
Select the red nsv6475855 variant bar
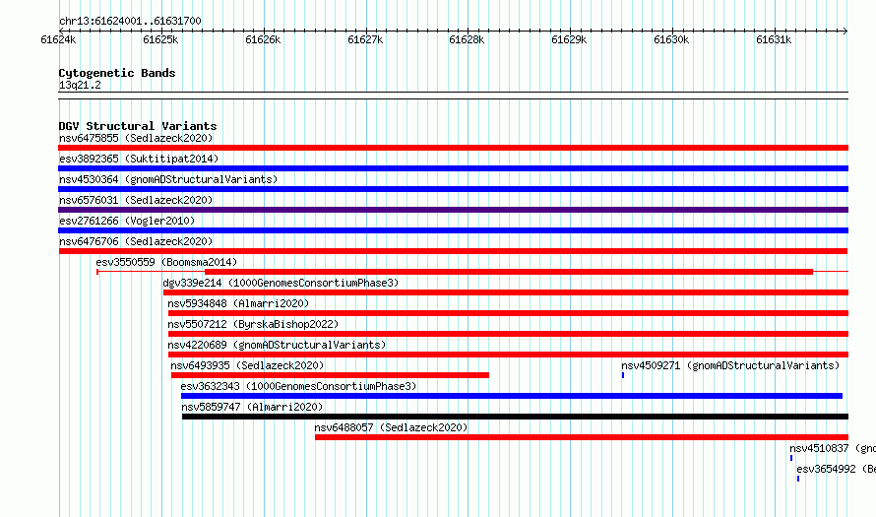pos(453,148)
